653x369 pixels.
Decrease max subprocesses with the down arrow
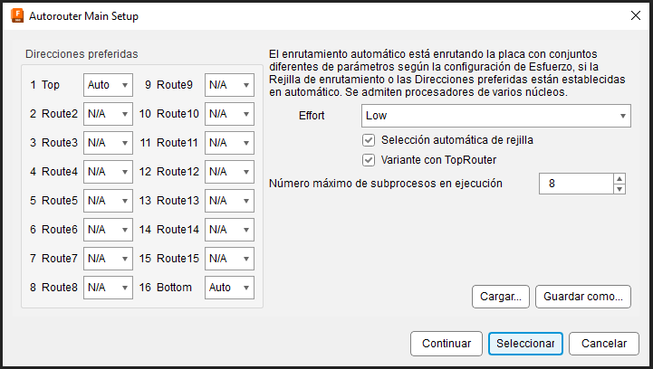point(619,189)
